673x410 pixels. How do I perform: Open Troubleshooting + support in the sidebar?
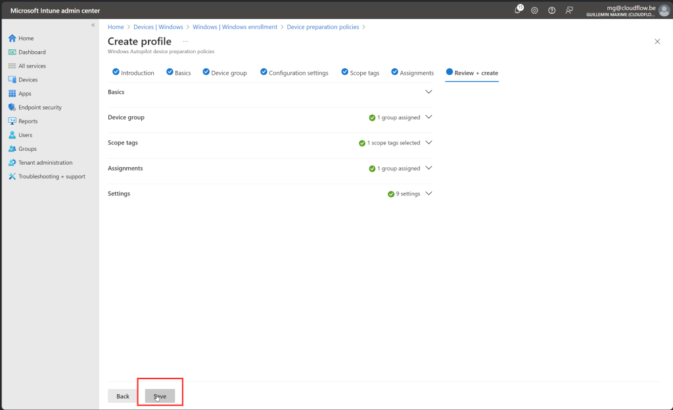51,176
